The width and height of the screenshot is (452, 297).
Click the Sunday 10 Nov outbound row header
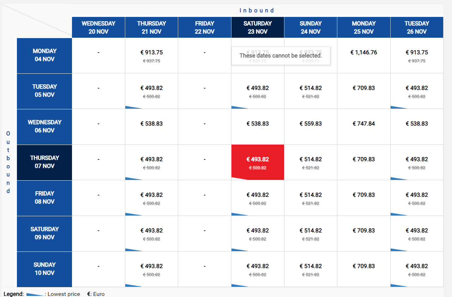click(44, 269)
